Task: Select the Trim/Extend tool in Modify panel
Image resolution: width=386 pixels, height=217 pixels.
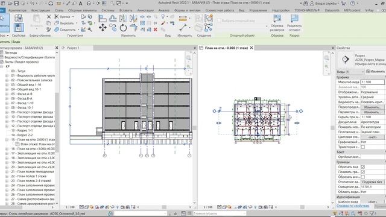Action: [134, 28]
